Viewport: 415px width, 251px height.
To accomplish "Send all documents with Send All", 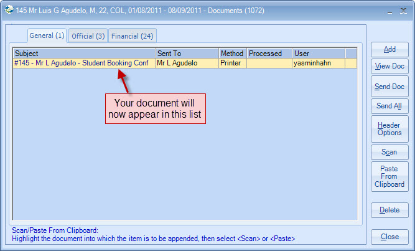I will click(389, 107).
